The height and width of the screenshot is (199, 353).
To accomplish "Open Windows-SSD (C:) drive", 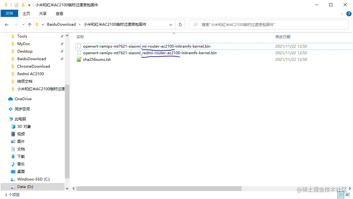I will coord(33,179).
